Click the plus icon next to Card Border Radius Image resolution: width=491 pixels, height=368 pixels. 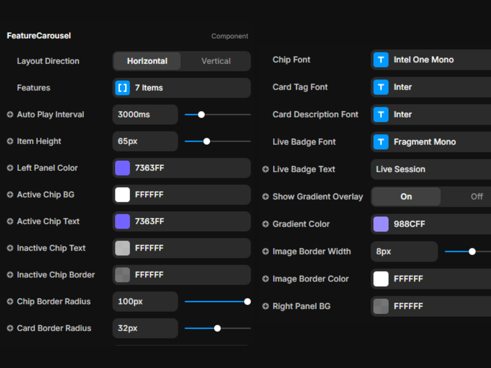point(10,328)
